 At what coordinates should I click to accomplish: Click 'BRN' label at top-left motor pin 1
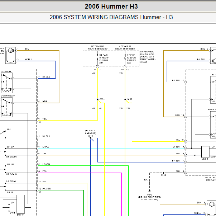[27, 49]
